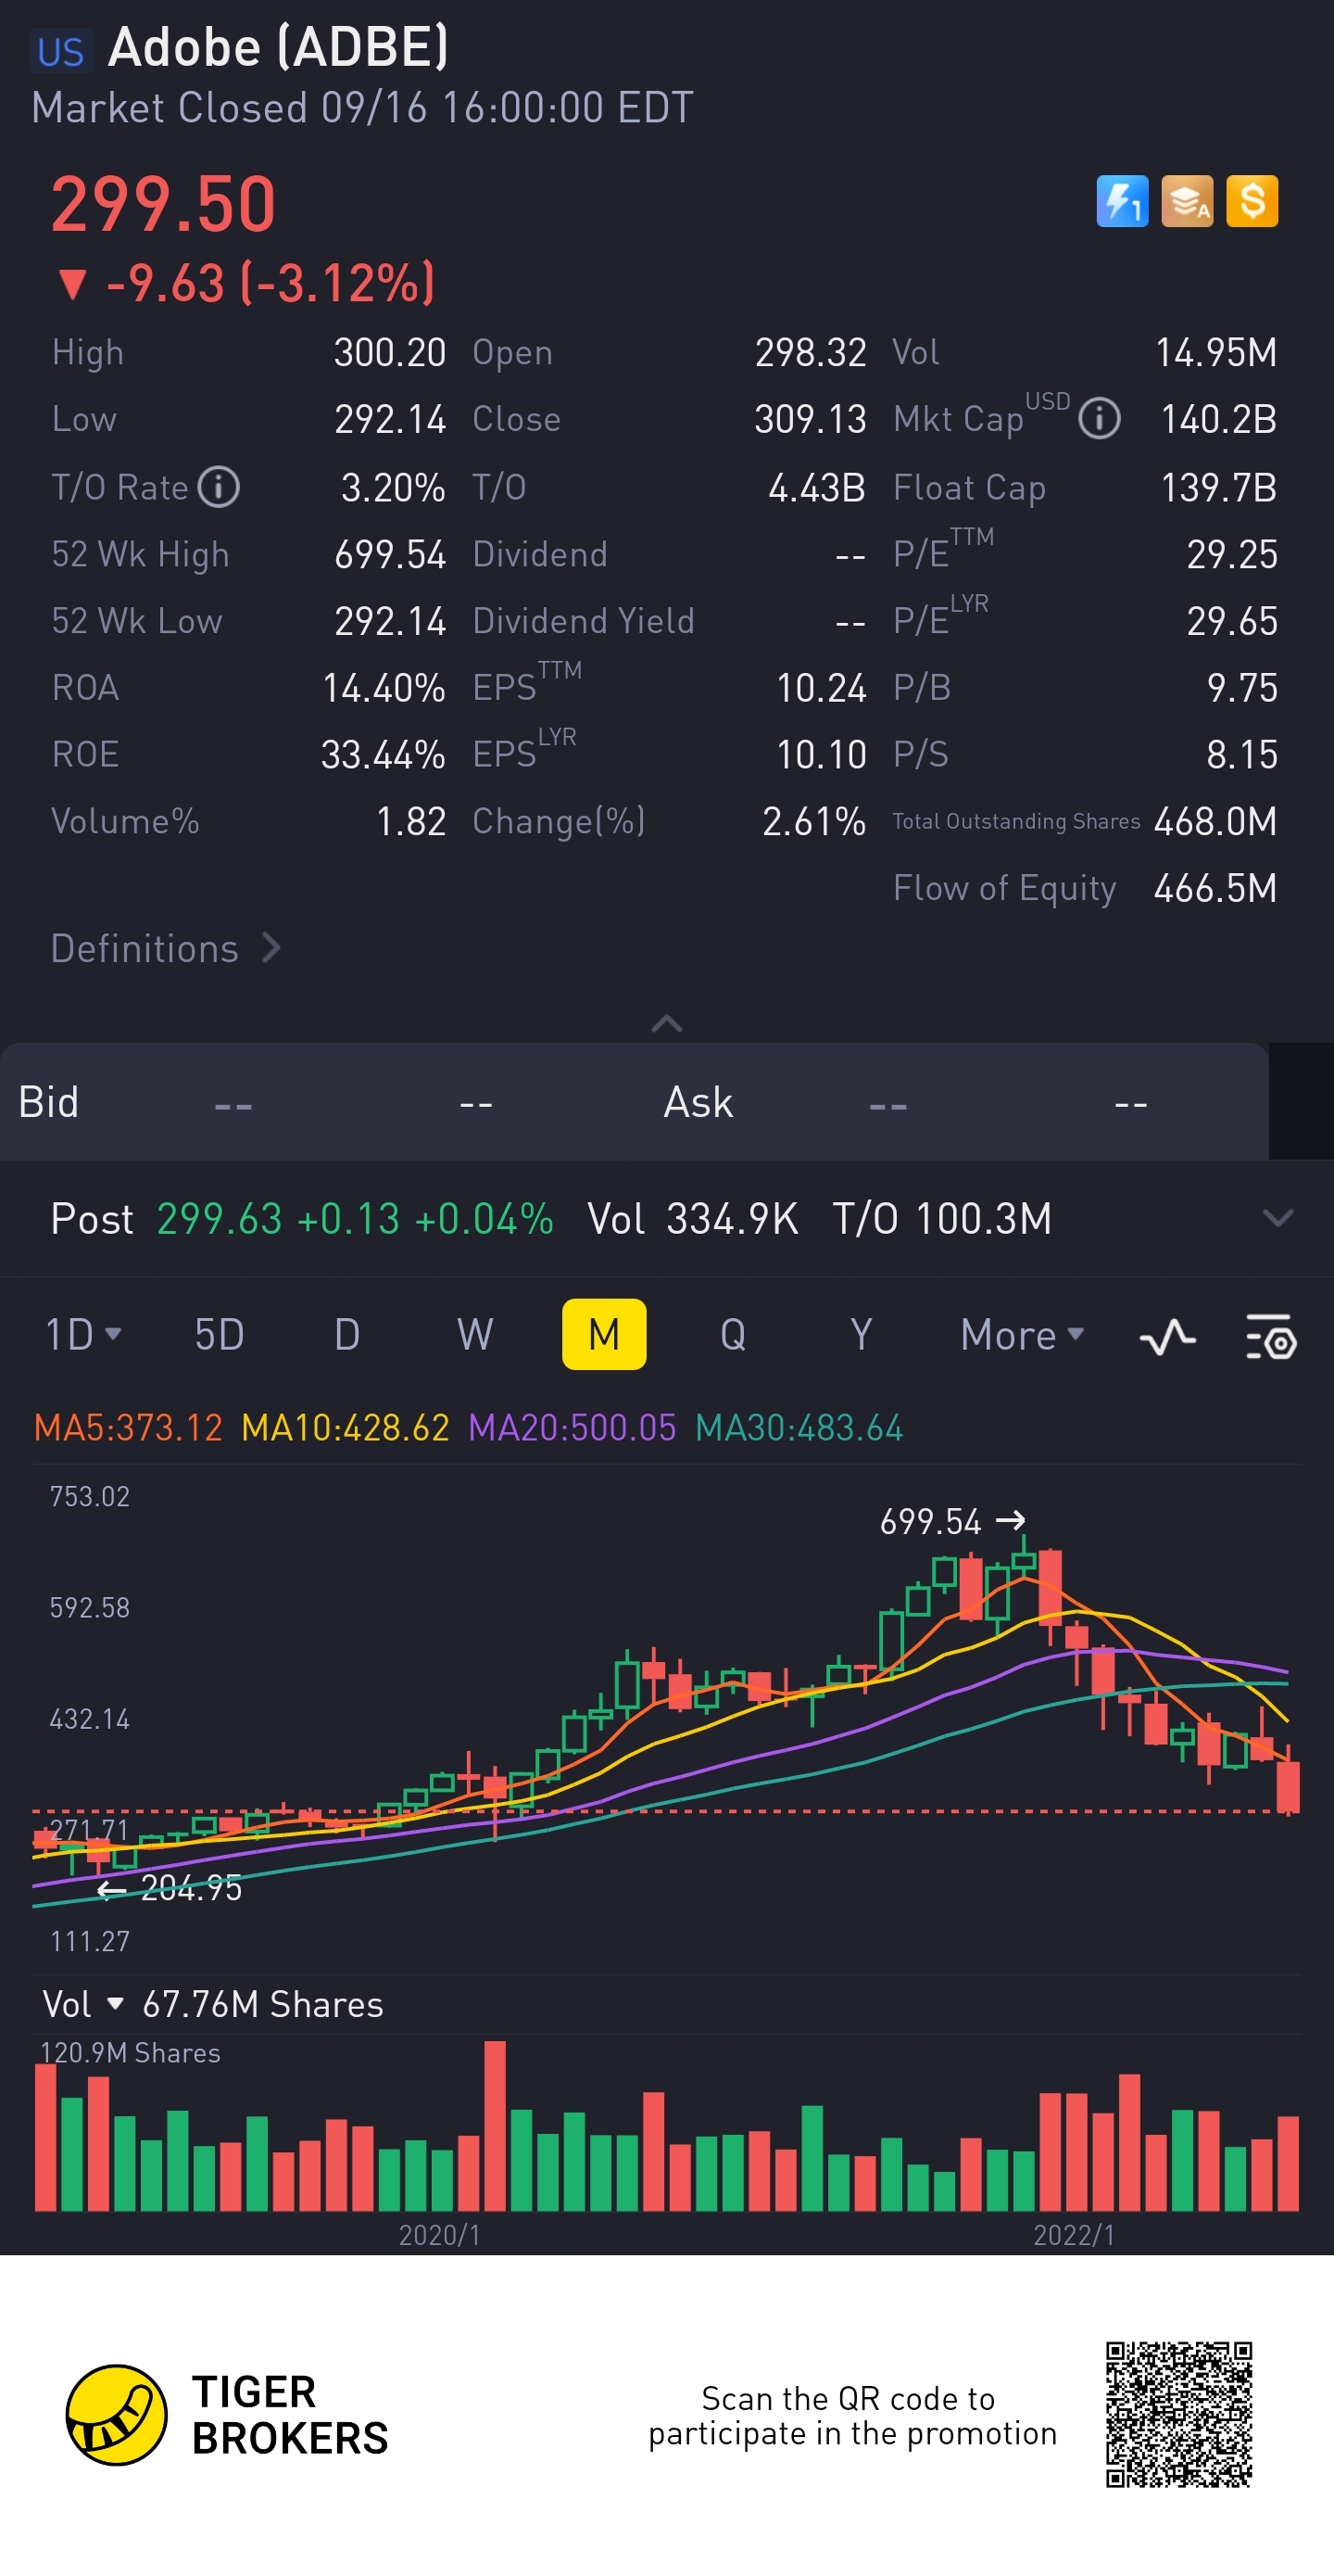Tap the MA10:428.62 indicator label
The width and height of the screenshot is (1334, 2576).
point(346,1427)
